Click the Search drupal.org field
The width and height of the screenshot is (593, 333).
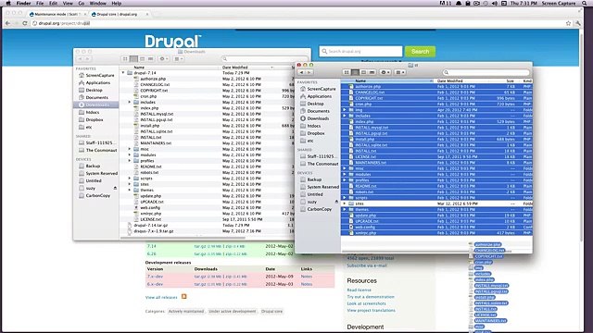(x=360, y=52)
